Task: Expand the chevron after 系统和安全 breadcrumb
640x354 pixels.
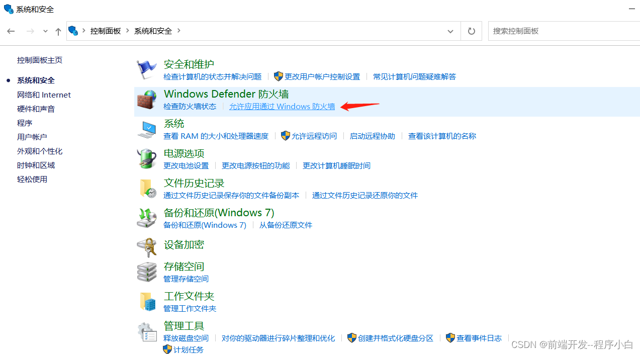Action: 178,31
